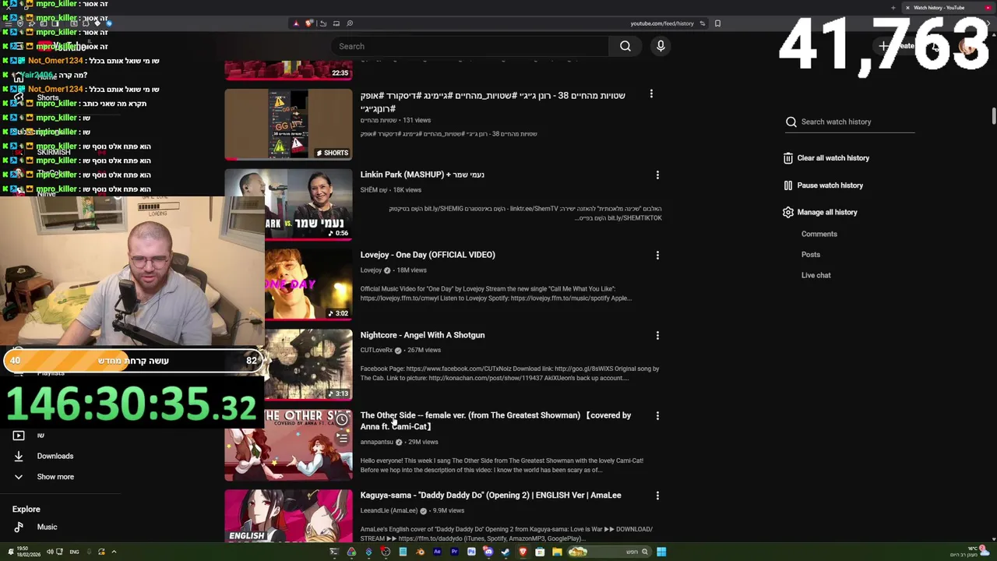Click the Downloads icon in the YouTube sidebar
The height and width of the screenshot is (561, 997).
coord(19,456)
